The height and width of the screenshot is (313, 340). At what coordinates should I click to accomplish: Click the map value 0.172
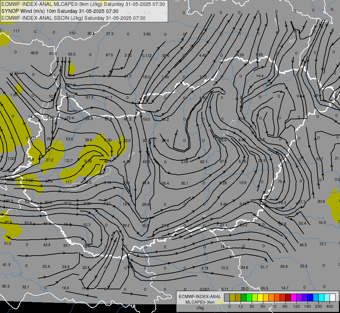tap(147, 56)
